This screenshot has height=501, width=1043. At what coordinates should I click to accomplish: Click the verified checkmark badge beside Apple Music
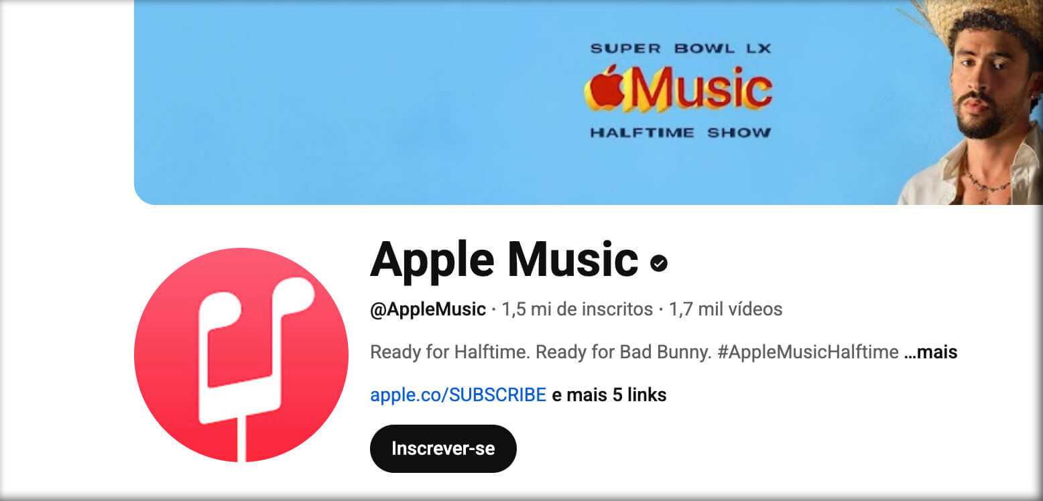(659, 263)
